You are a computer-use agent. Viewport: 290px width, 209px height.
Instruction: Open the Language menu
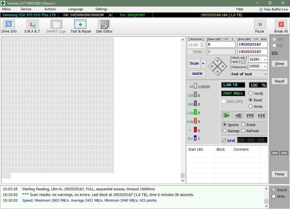pyautogui.click(x=75, y=9)
